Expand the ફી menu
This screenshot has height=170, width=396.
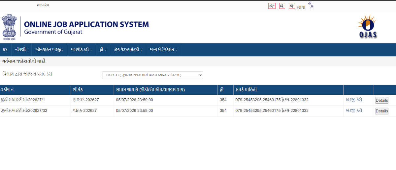(x=103, y=50)
